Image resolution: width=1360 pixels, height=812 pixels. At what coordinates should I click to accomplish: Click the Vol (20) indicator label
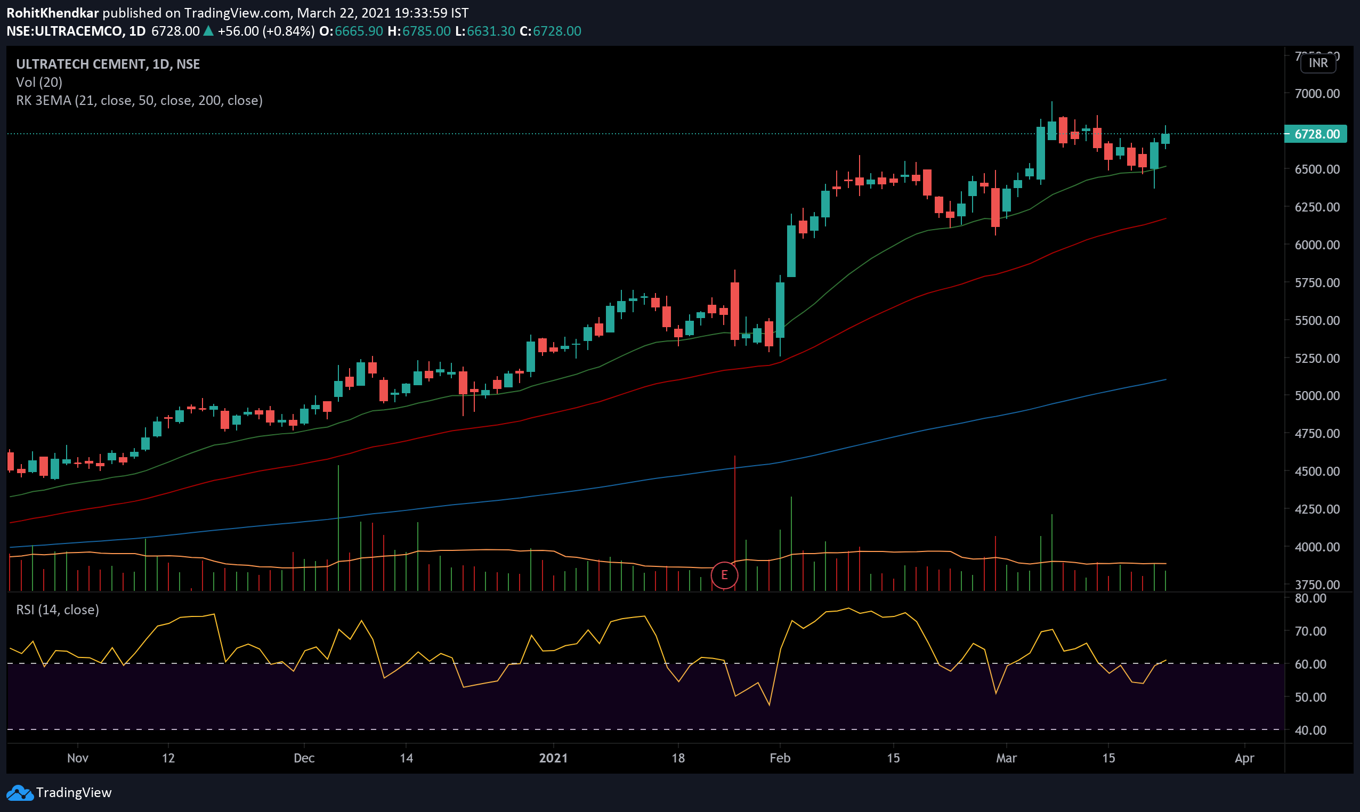39,82
